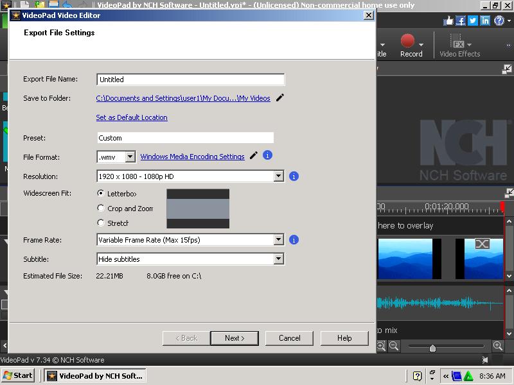This screenshot has width=514, height=385.
Task: Click the thumbs-up Like icon
Action: pyautogui.click(x=448, y=21)
